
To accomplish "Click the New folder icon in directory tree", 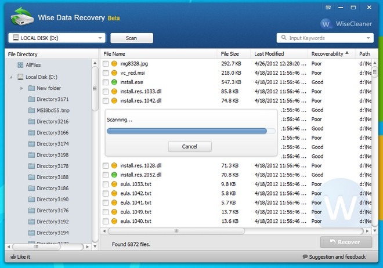I will tap(31, 88).
